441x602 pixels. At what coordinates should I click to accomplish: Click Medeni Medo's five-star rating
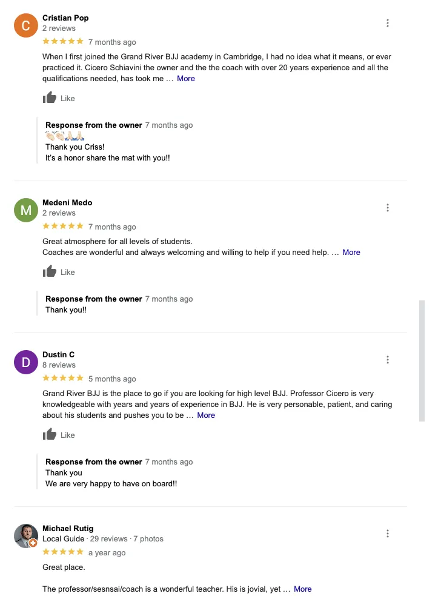click(63, 227)
